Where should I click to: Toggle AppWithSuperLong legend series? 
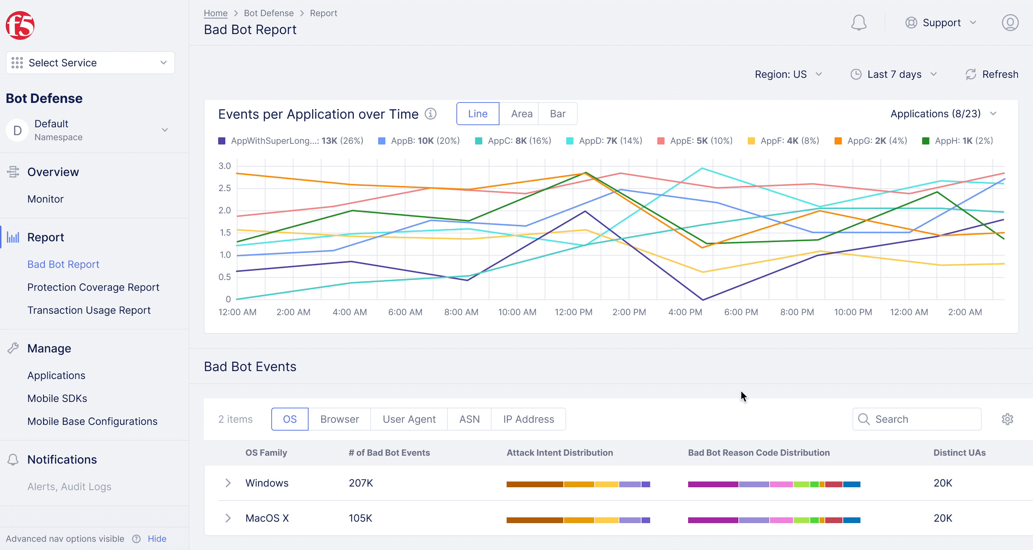point(290,141)
